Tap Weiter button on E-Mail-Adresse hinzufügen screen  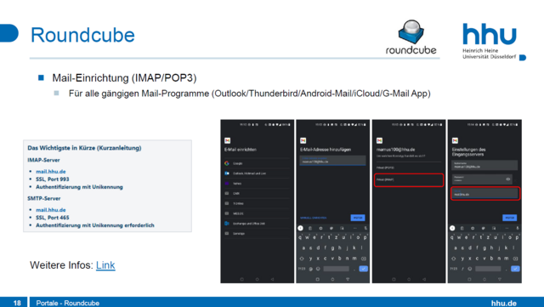point(357,218)
